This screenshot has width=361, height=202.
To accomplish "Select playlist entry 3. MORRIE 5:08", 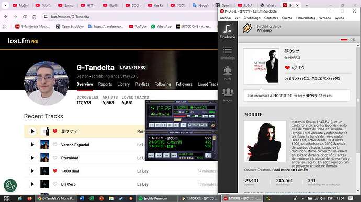I will click(180, 146).
